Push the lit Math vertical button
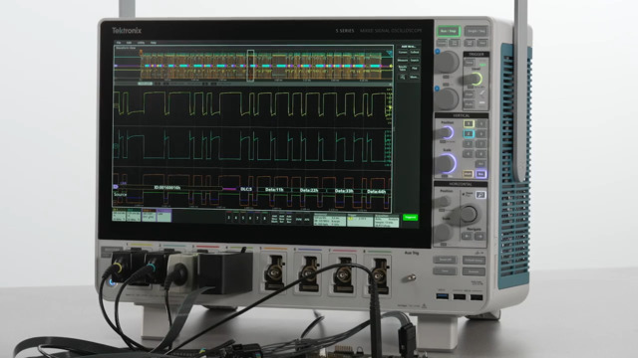The image size is (638, 358). [468, 174]
